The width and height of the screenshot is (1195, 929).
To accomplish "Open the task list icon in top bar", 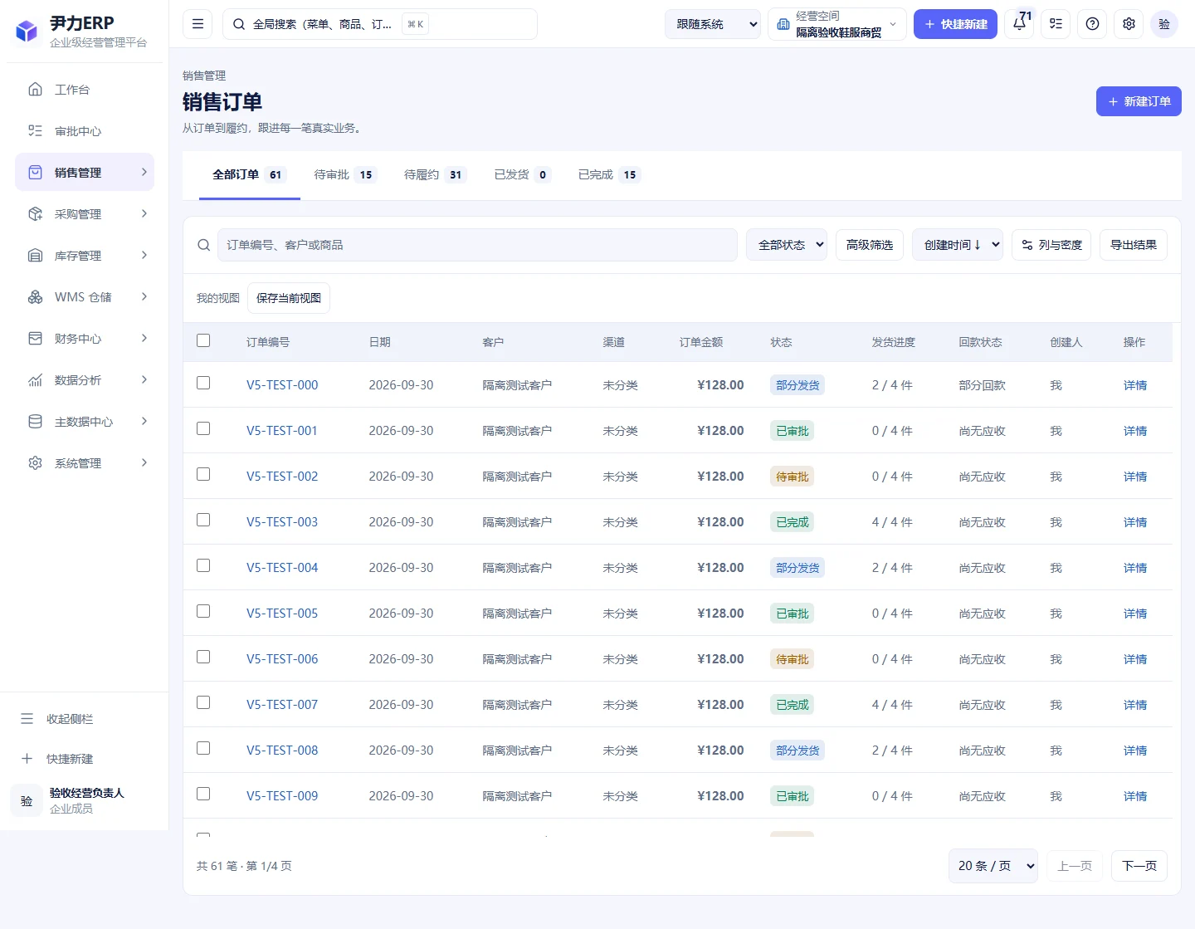I will (1056, 24).
